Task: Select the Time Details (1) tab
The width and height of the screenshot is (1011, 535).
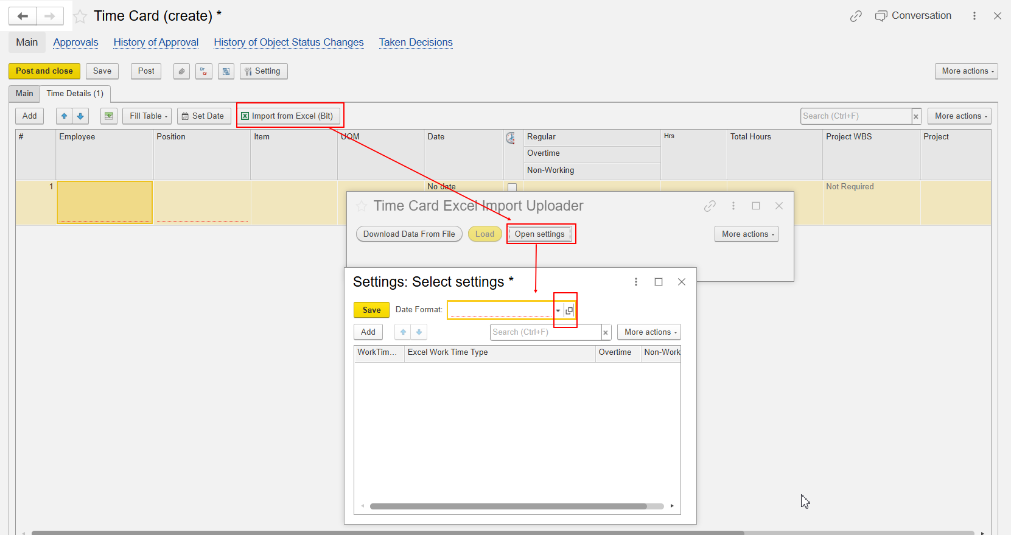Action: coord(75,94)
